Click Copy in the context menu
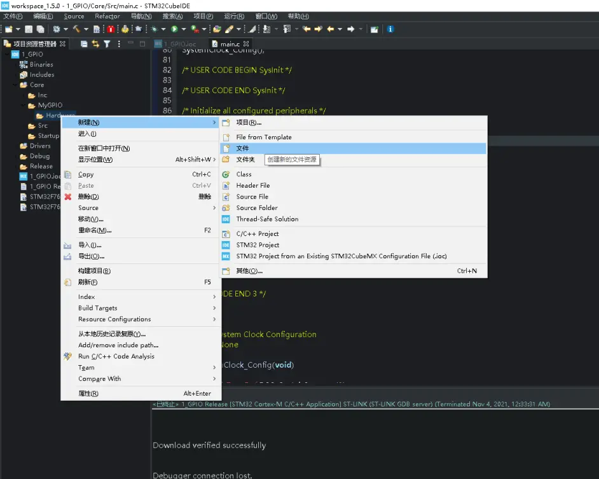The width and height of the screenshot is (599, 479). point(141,174)
